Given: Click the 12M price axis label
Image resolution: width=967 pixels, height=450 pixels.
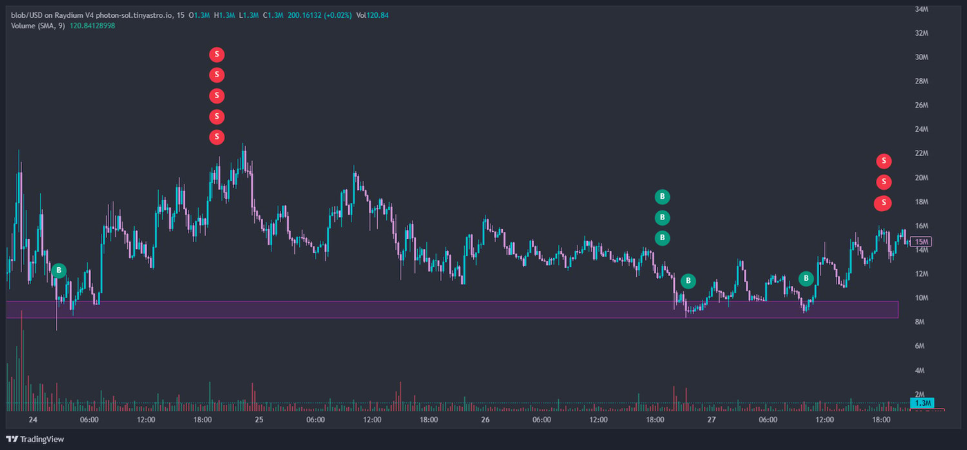Looking at the screenshot, I should pyautogui.click(x=921, y=274).
